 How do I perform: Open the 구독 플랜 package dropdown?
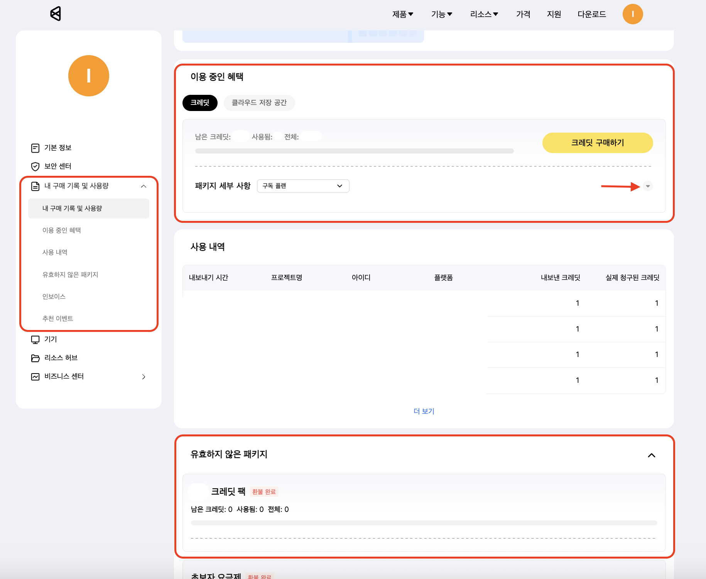point(303,186)
